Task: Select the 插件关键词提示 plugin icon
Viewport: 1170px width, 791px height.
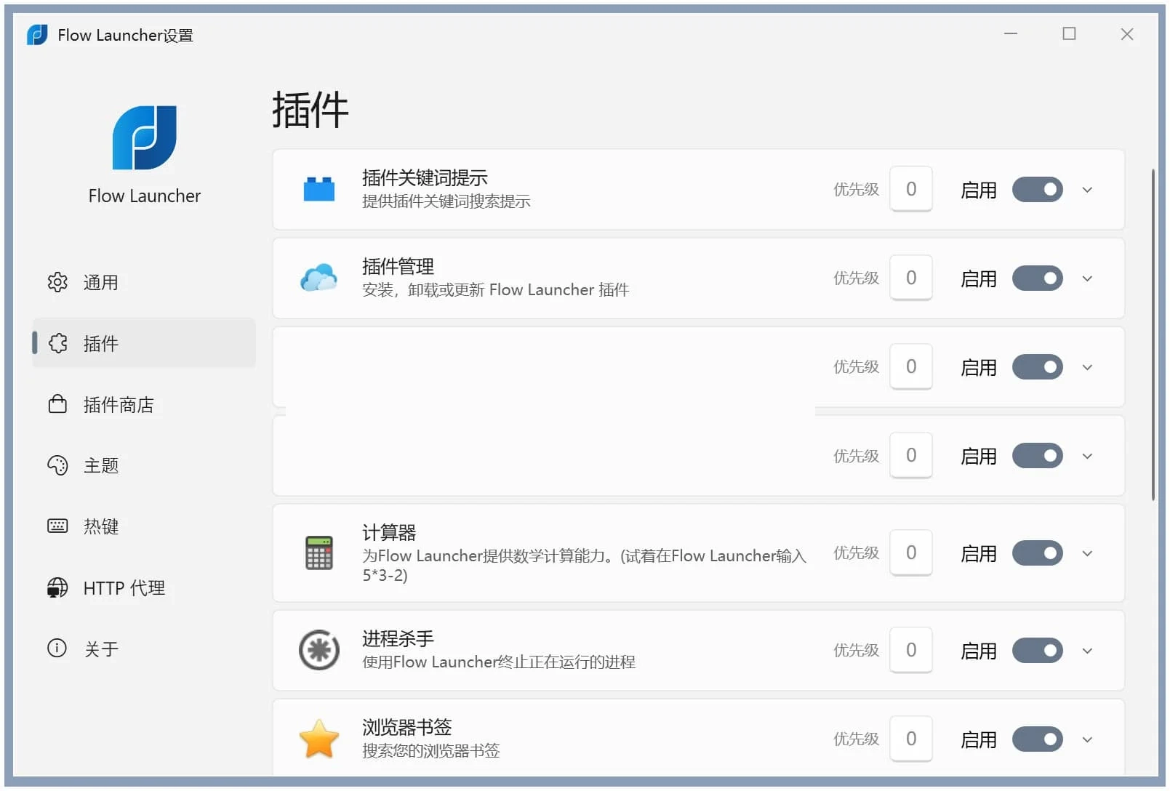Action: pyautogui.click(x=318, y=189)
